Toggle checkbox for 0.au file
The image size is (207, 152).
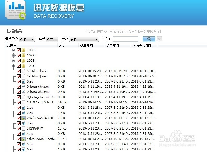pos(19,81)
